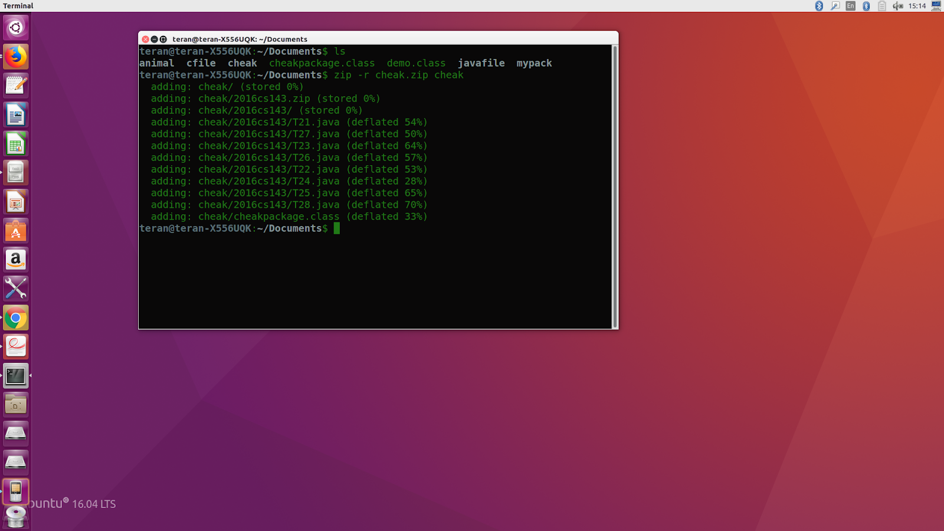Click the "Terminal" label in top panel

click(x=18, y=6)
